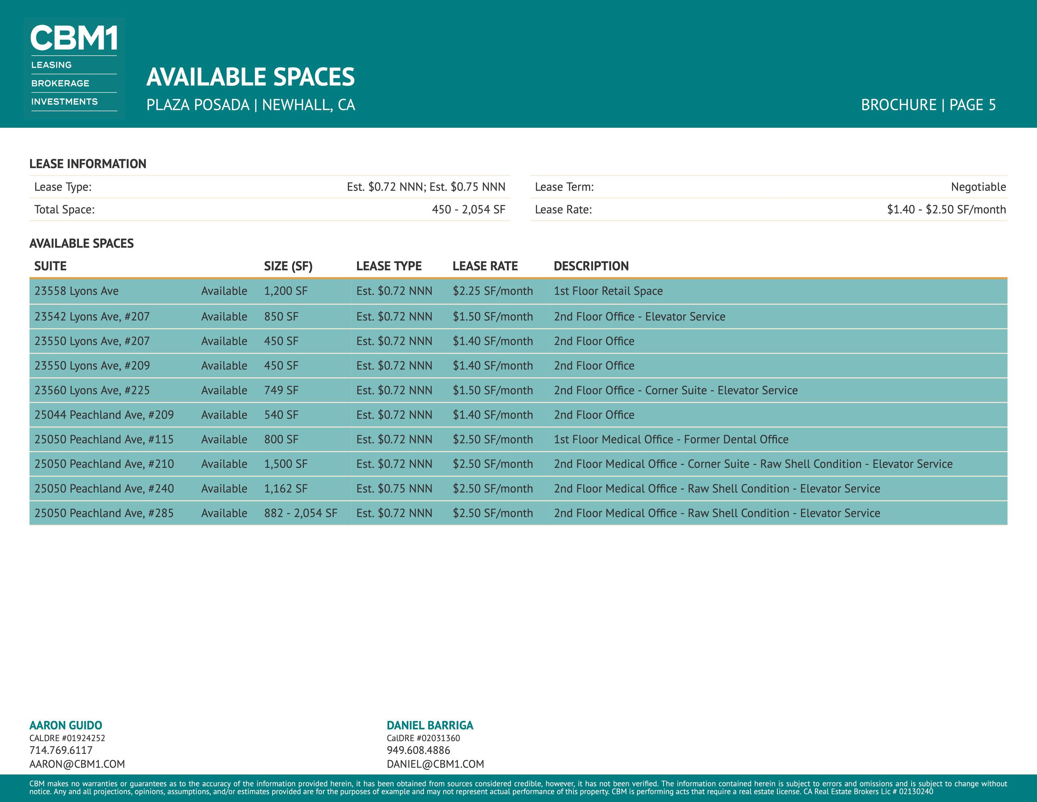Select the 23560 Lyons Ave, #225 suite
The width and height of the screenshot is (1037, 802).
pyautogui.click(x=92, y=391)
